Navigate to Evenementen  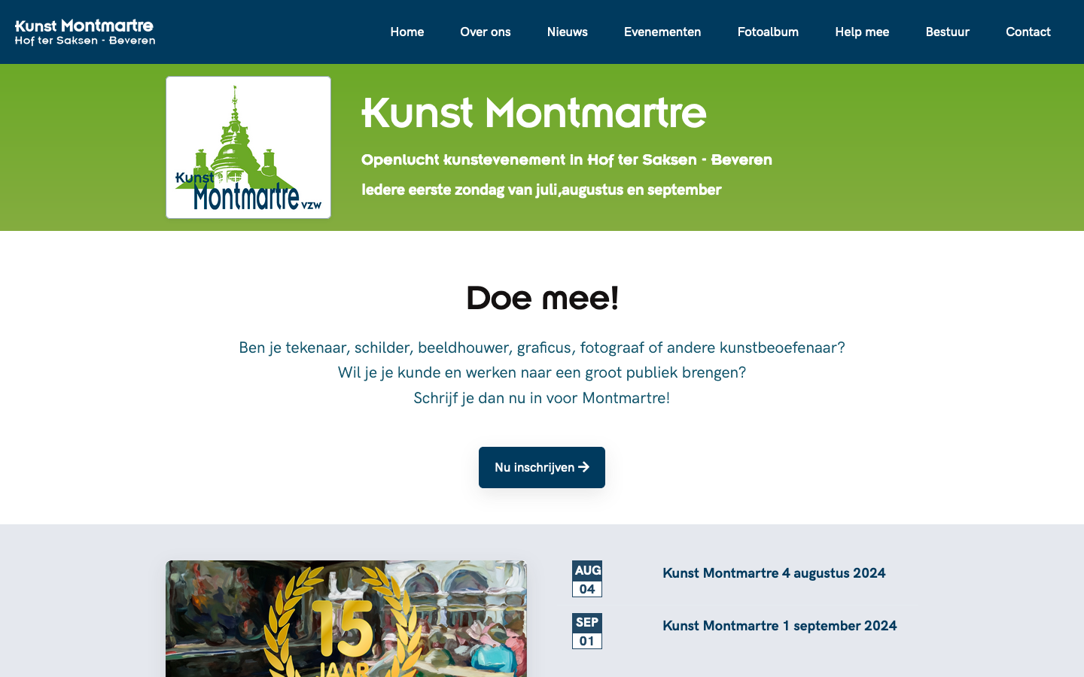coord(662,32)
